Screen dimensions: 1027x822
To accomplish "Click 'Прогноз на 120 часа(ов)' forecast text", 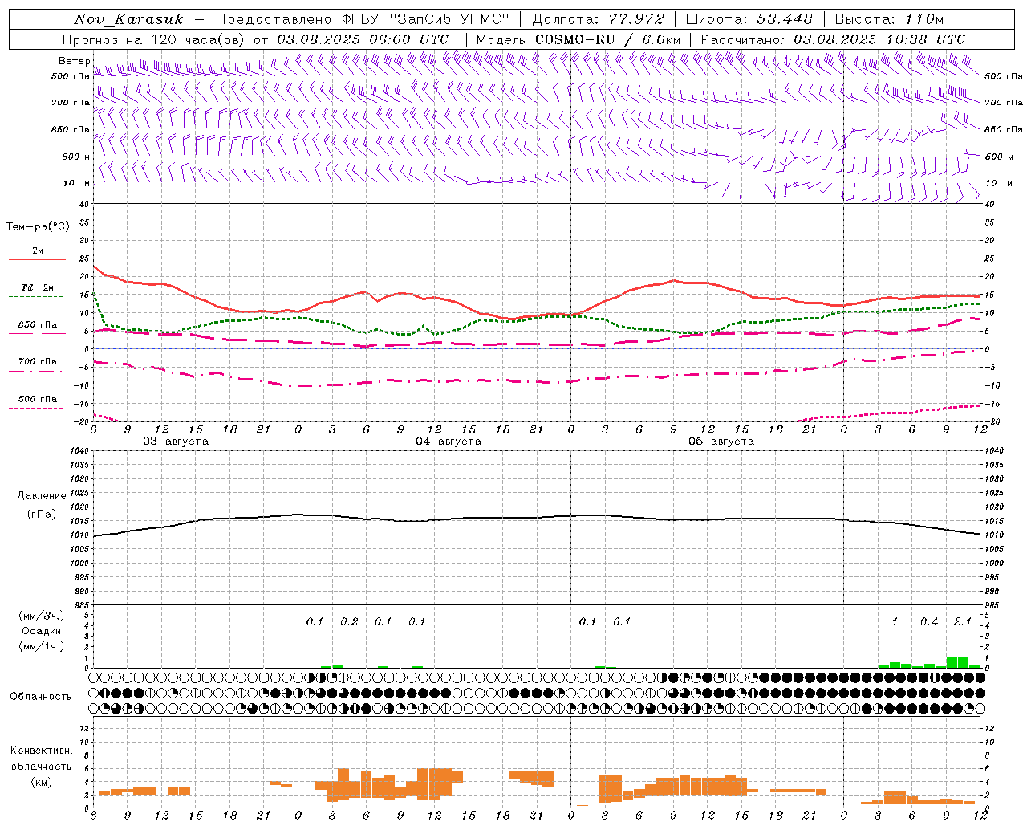I will click(x=154, y=39).
